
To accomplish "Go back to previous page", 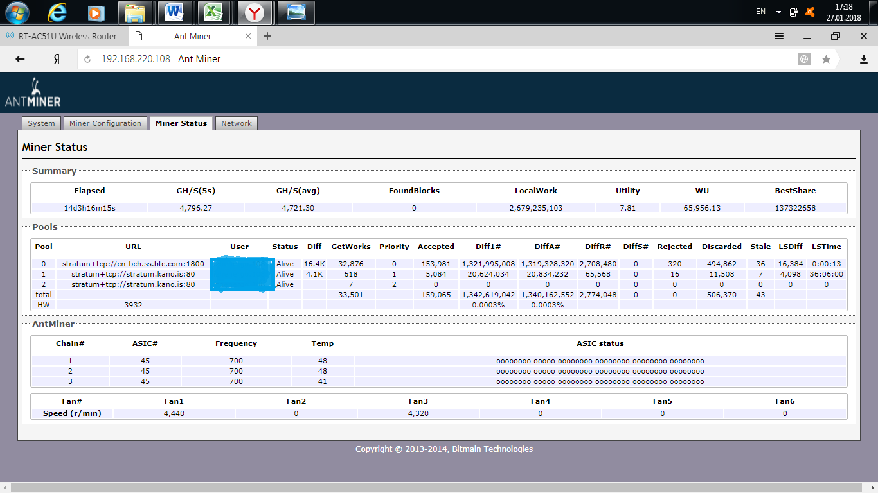I will pos(20,59).
